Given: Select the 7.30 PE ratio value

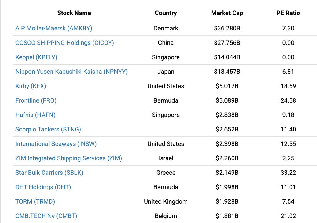Looking at the screenshot, I should 288,28.
